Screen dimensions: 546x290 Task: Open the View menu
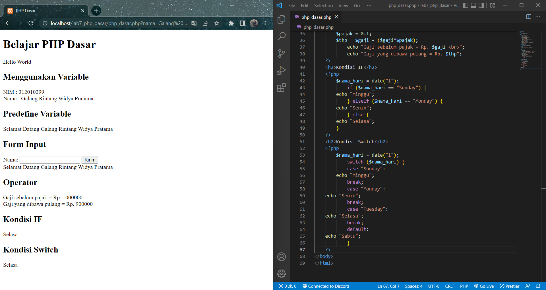(343, 5)
